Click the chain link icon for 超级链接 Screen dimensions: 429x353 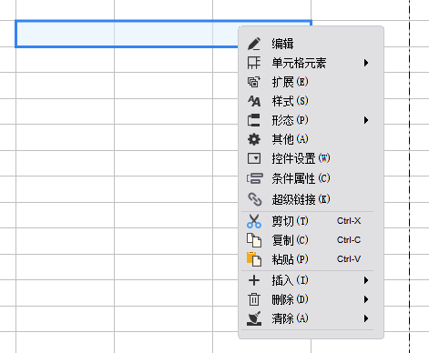(x=254, y=199)
